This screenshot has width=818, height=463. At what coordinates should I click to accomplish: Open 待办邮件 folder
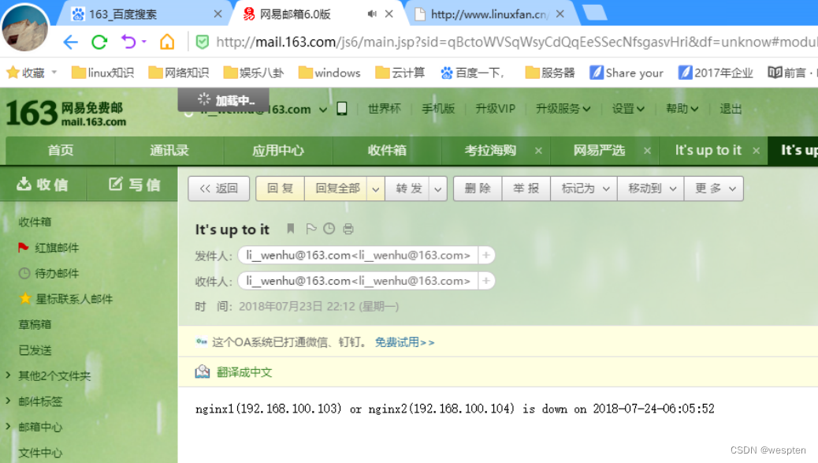56,273
